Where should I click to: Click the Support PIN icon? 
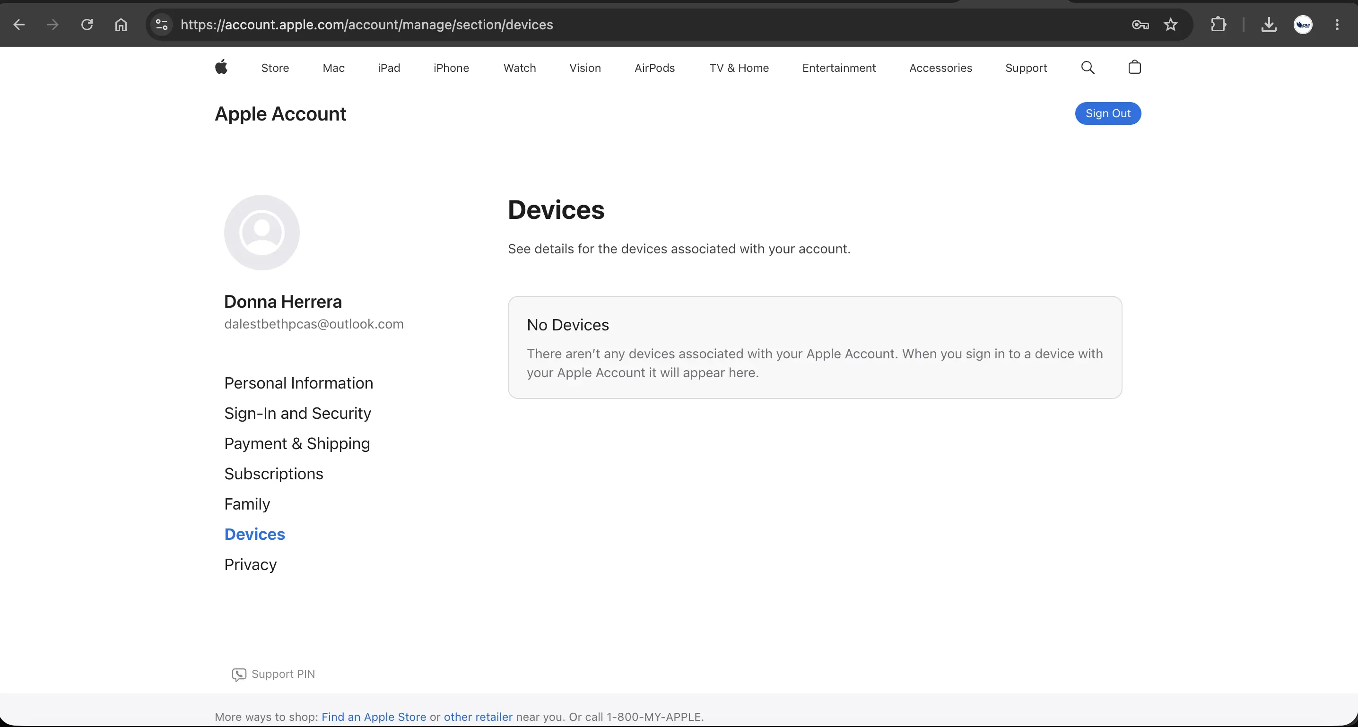239,674
